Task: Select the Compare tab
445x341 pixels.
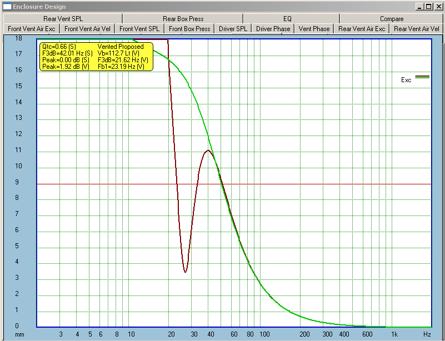Action: 392,18
